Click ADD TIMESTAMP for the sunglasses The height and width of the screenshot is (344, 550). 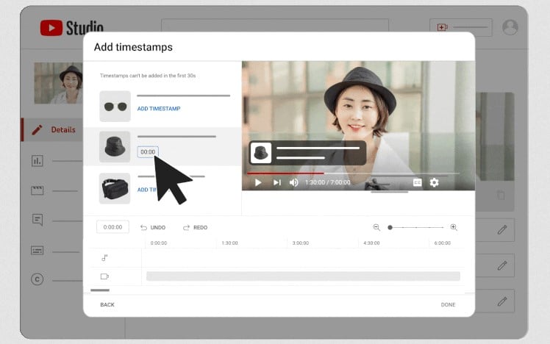coord(159,109)
